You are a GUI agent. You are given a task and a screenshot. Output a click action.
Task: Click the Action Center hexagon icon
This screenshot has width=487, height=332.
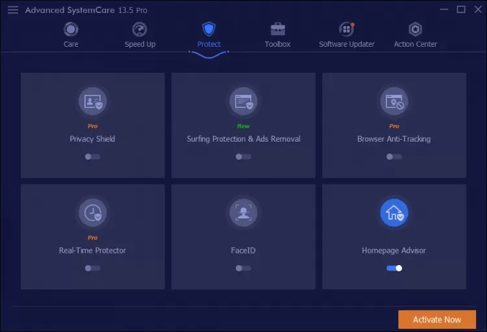point(416,29)
